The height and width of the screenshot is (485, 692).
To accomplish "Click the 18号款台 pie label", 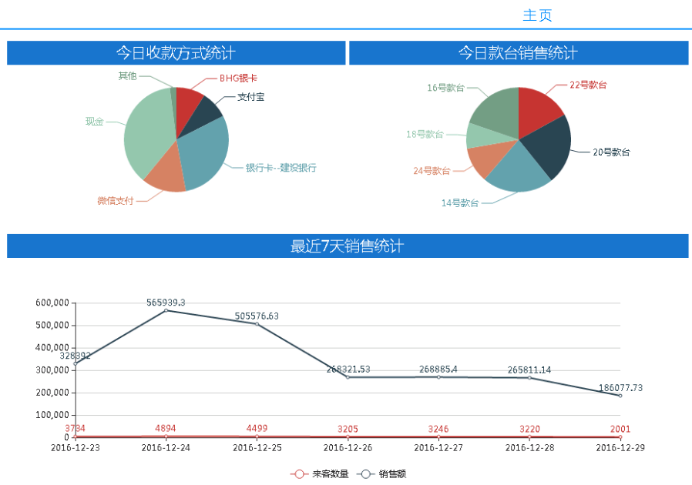I will click(425, 134).
